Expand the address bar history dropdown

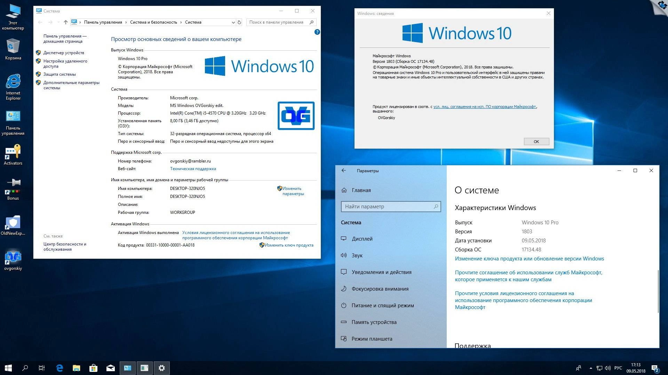point(233,22)
